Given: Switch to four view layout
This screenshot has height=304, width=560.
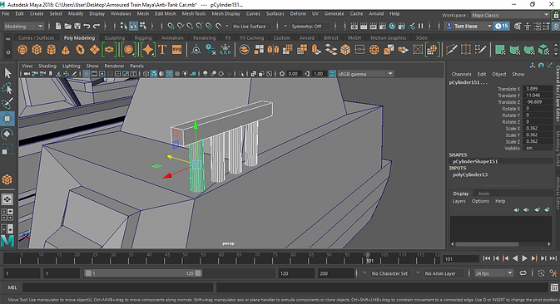Looking at the screenshot, I should (7, 214).
